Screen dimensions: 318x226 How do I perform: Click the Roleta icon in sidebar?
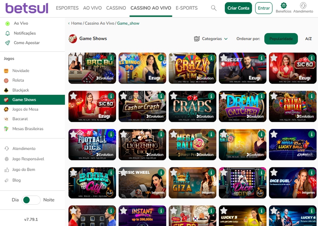pos(6,80)
